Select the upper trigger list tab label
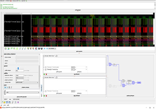The width and height of the screenshot is (156, 109). click(x=49, y=56)
